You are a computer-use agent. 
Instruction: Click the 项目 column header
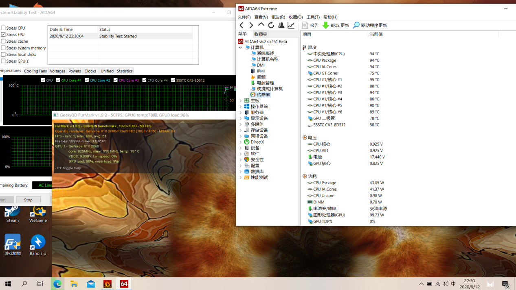(334, 34)
